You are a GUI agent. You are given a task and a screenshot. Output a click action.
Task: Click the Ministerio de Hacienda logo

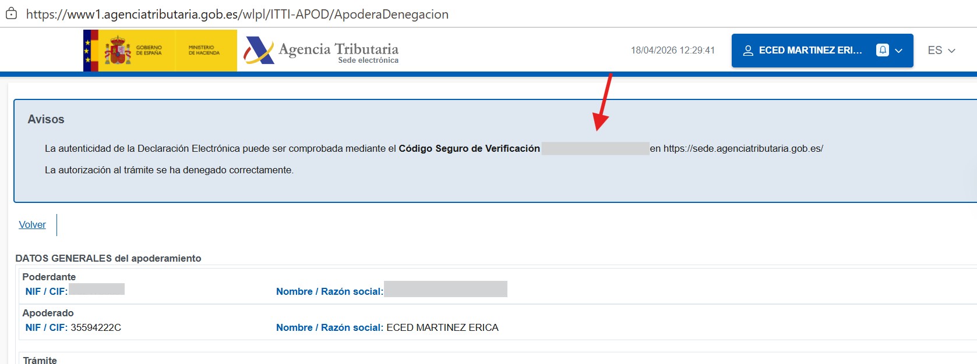coord(204,51)
